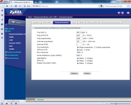Open the Moc transmisji 100% dropdown
131x105 pixels.
tap(80, 52)
